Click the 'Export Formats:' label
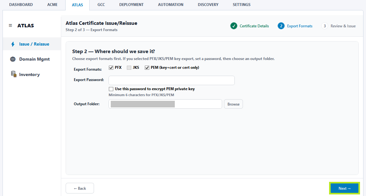 [88, 69]
